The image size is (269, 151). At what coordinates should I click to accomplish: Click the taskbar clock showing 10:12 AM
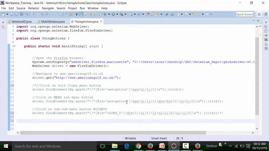tap(259, 146)
